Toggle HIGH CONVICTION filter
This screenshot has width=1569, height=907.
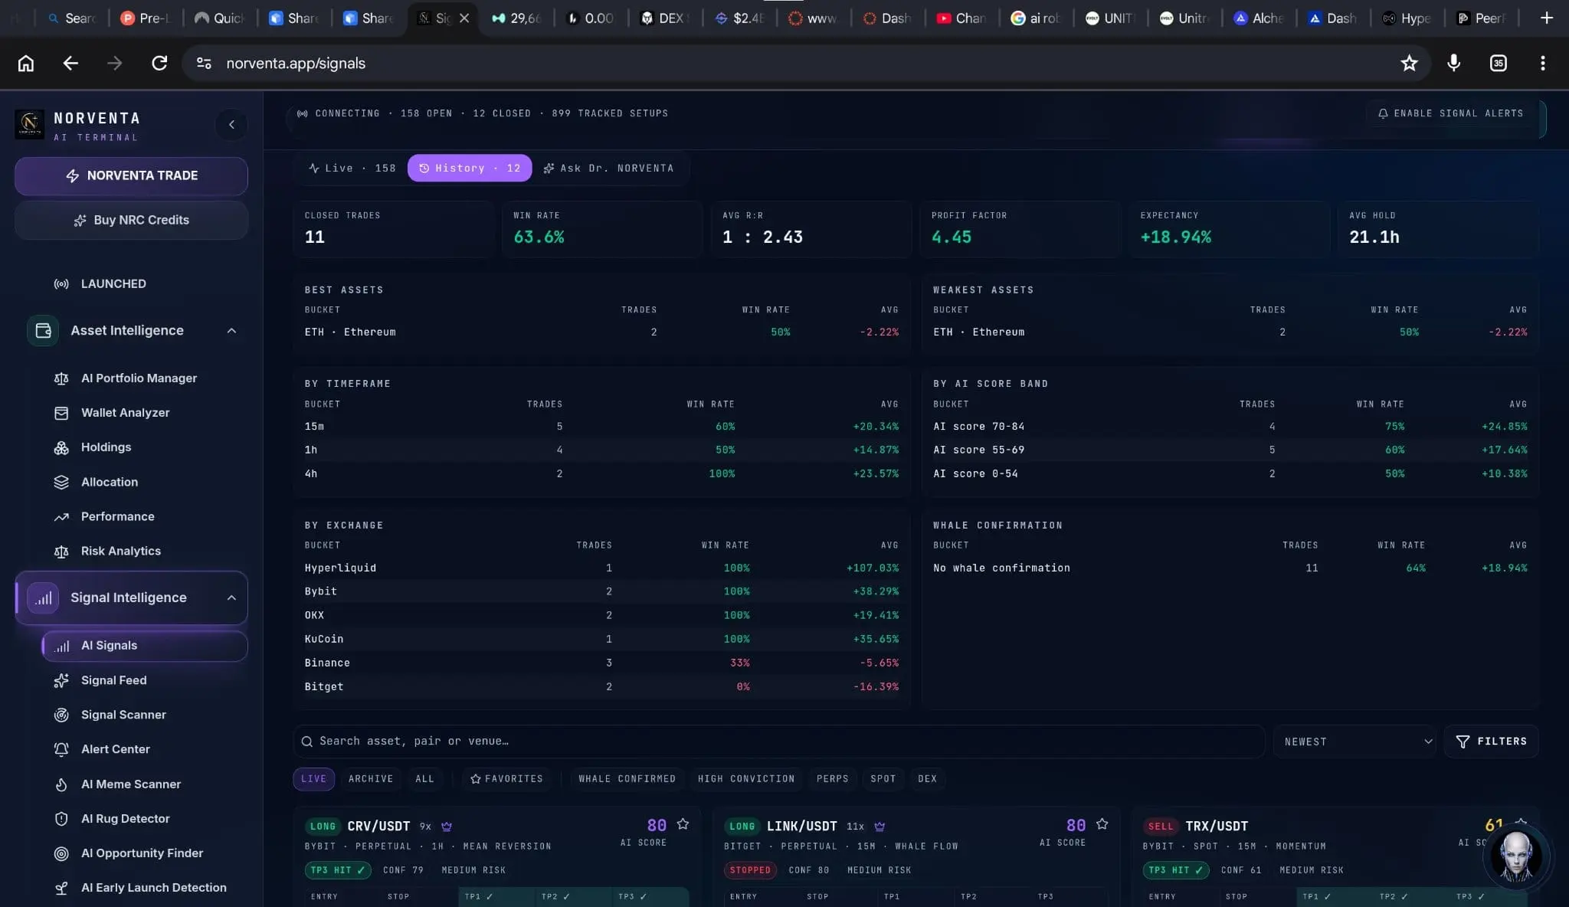(x=746, y=779)
